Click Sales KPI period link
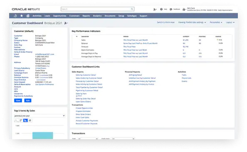 136,40
